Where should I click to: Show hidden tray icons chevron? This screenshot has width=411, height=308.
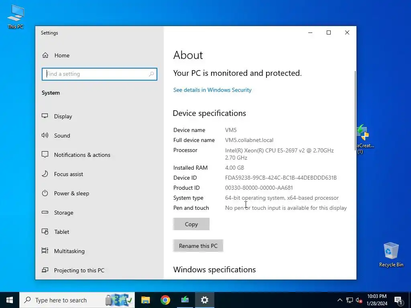click(x=340, y=300)
